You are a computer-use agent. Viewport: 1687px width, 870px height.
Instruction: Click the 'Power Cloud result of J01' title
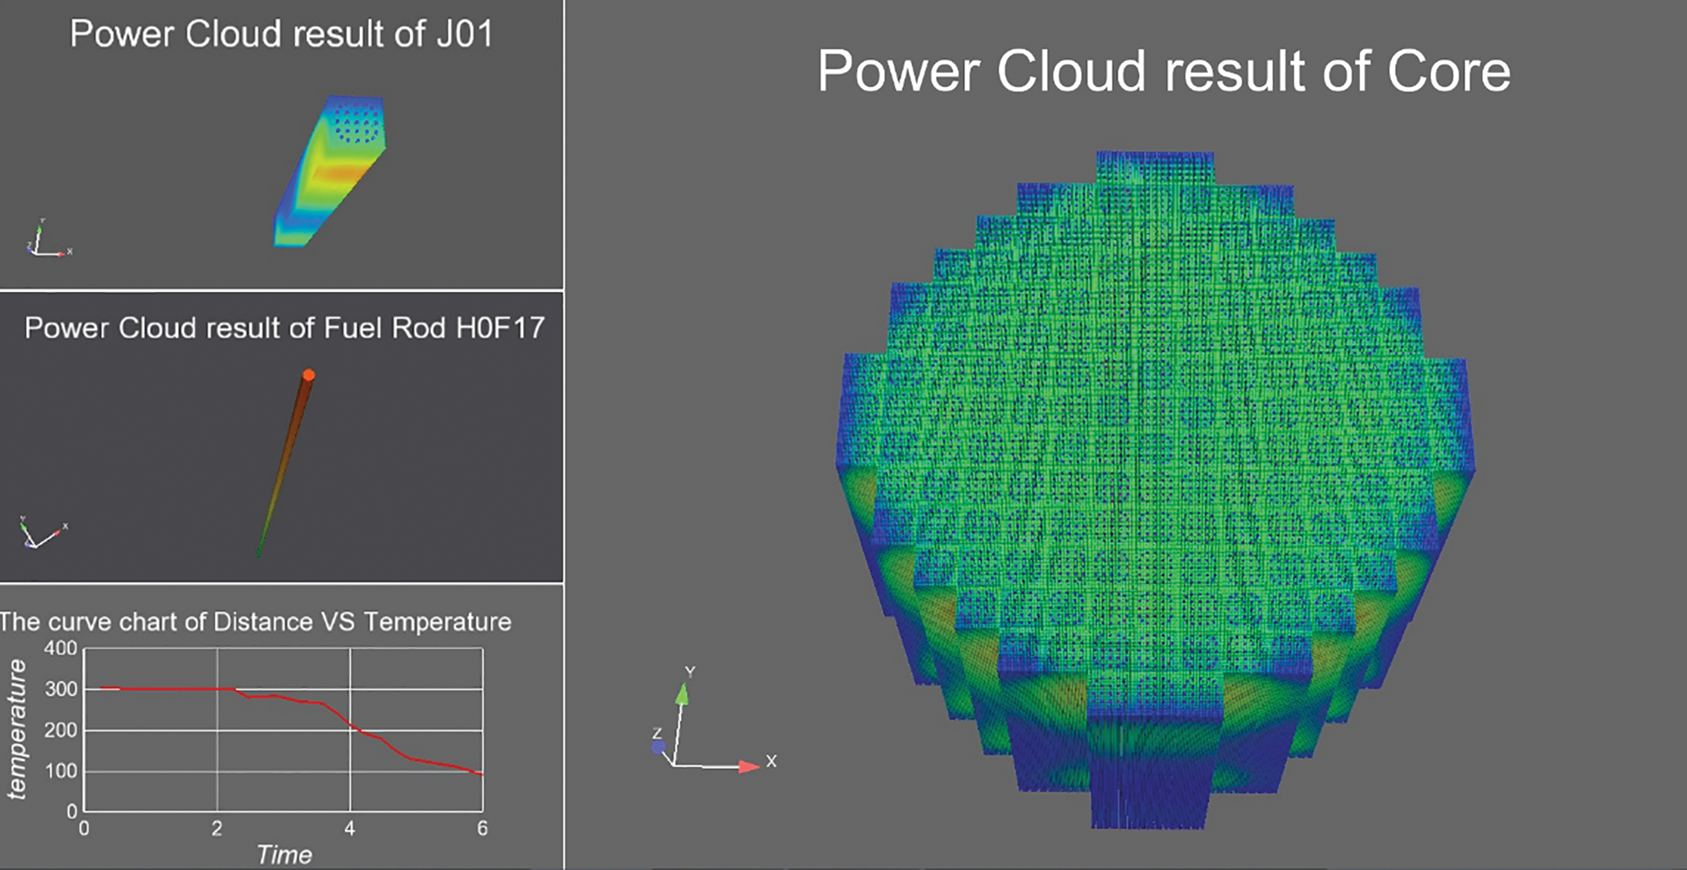(281, 35)
